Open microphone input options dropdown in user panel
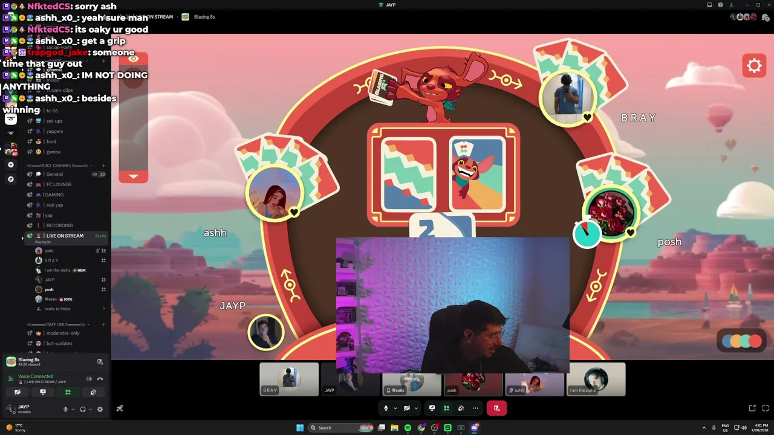774x435 pixels. point(73,409)
